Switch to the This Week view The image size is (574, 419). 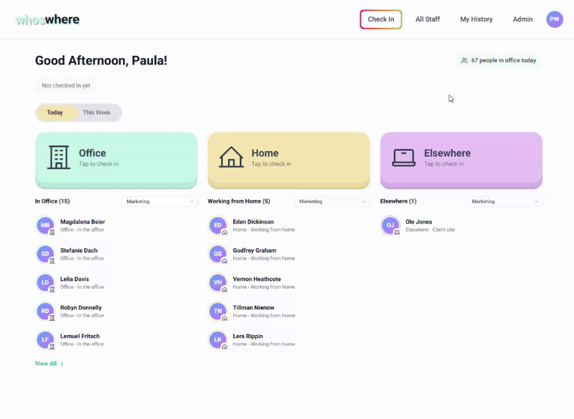tap(98, 112)
